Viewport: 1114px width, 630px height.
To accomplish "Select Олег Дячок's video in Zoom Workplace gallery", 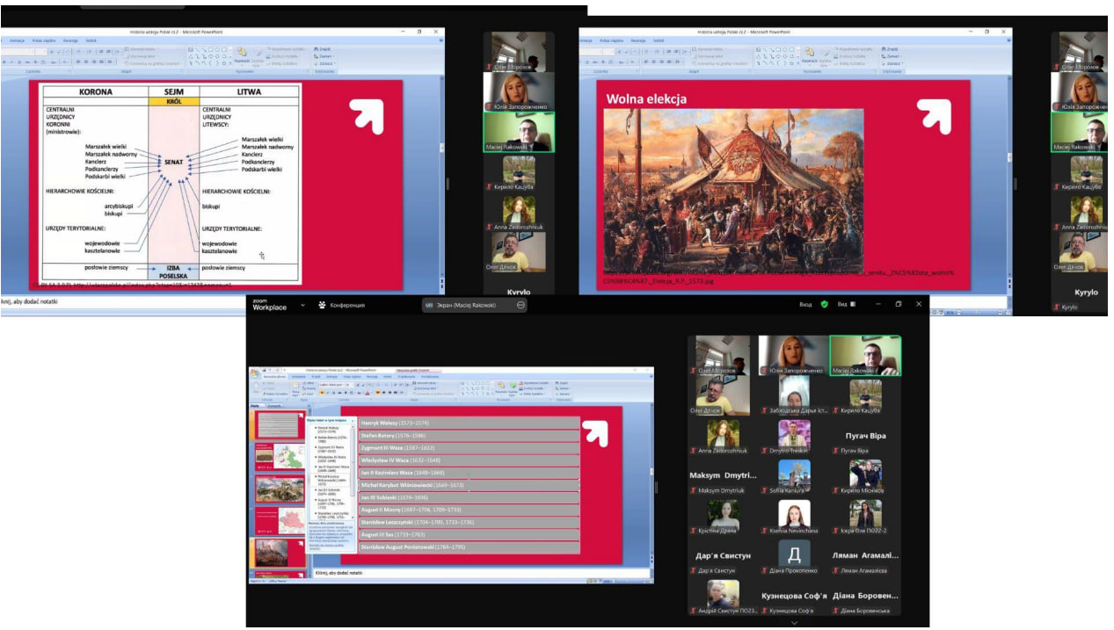I will [724, 396].
